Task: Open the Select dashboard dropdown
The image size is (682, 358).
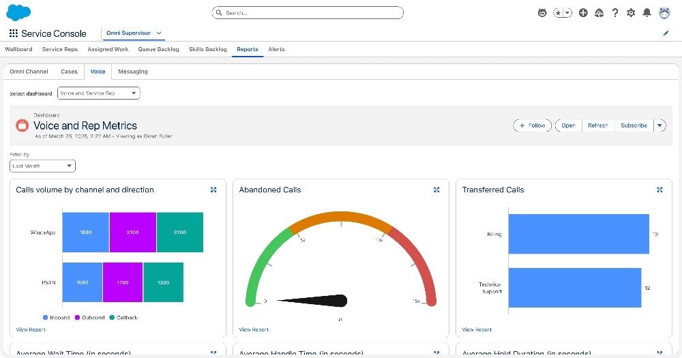Action: [99, 93]
